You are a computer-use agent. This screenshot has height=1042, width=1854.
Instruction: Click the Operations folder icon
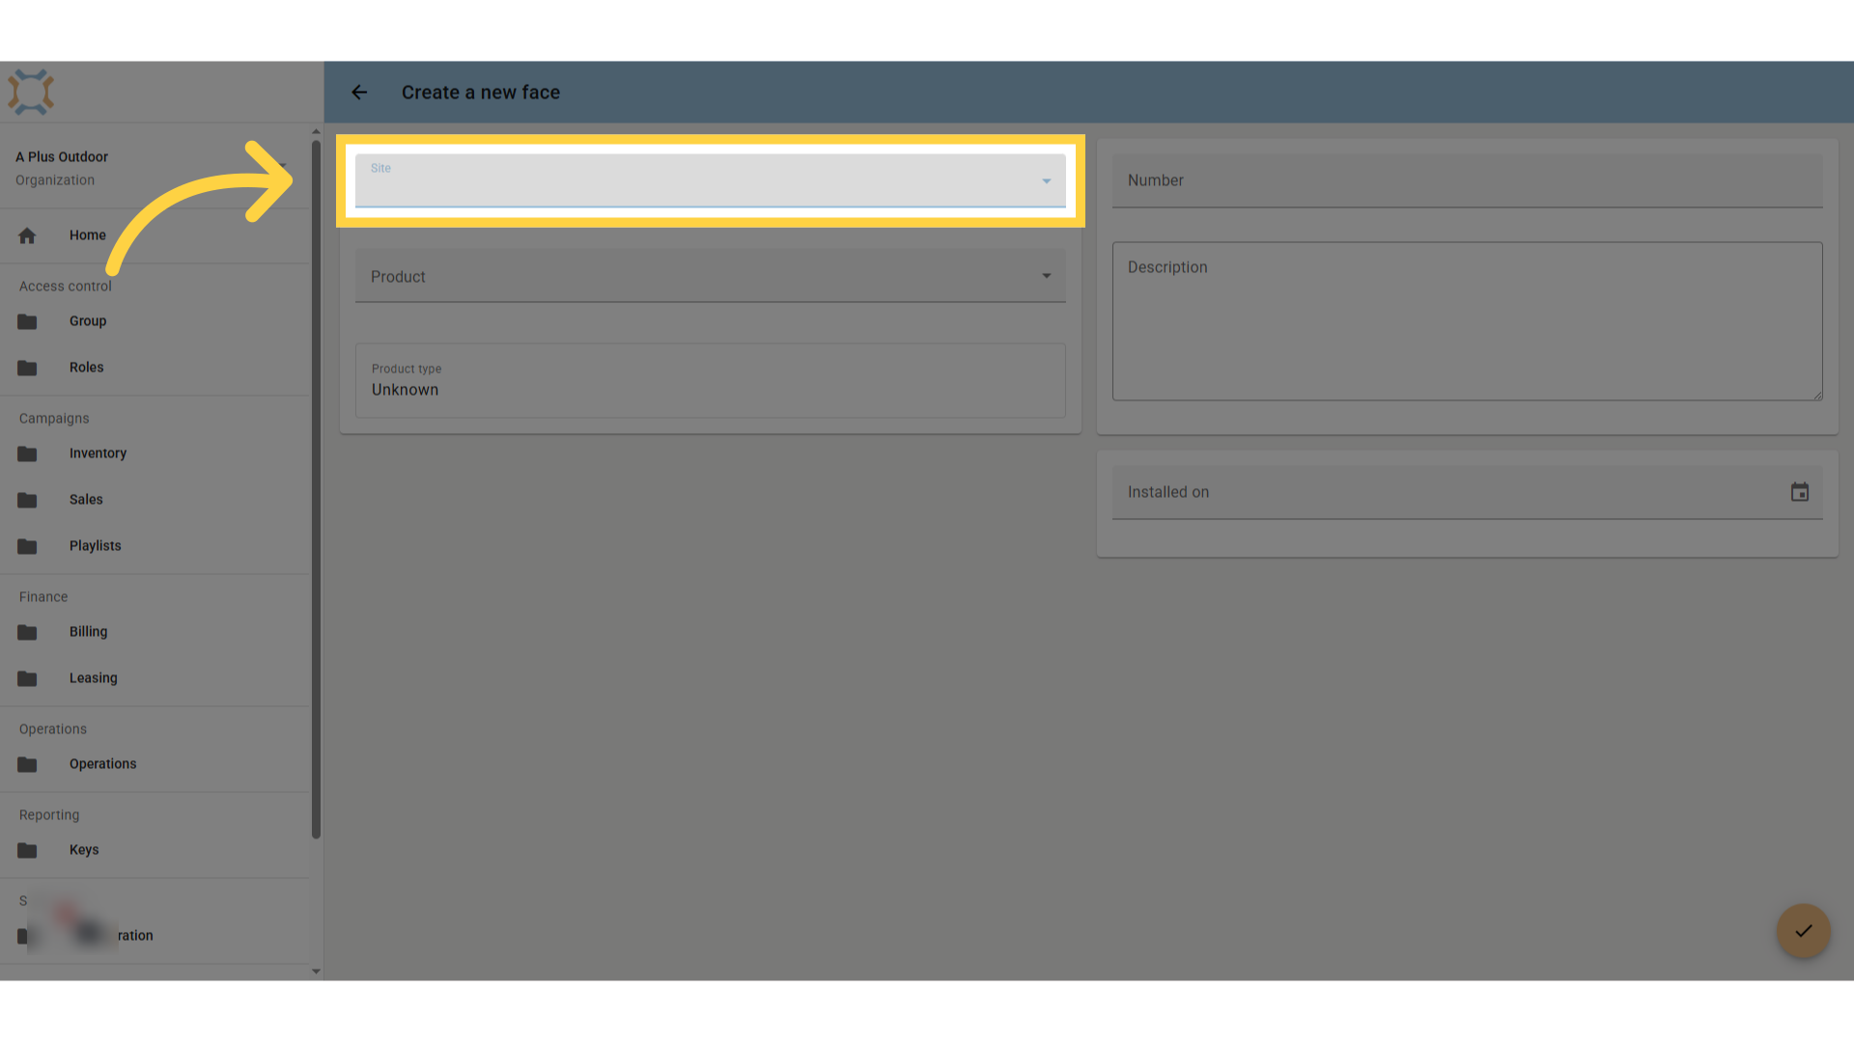(x=27, y=764)
